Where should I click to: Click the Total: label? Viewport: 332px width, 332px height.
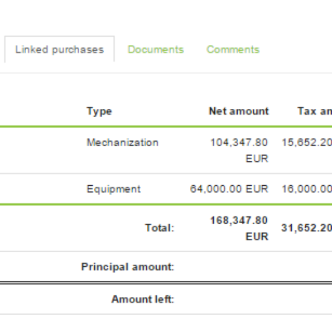point(160,228)
